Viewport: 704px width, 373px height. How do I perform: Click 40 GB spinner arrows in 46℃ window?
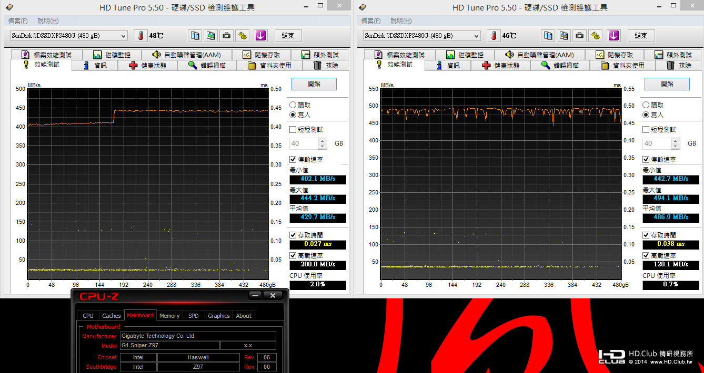pyautogui.click(x=676, y=143)
